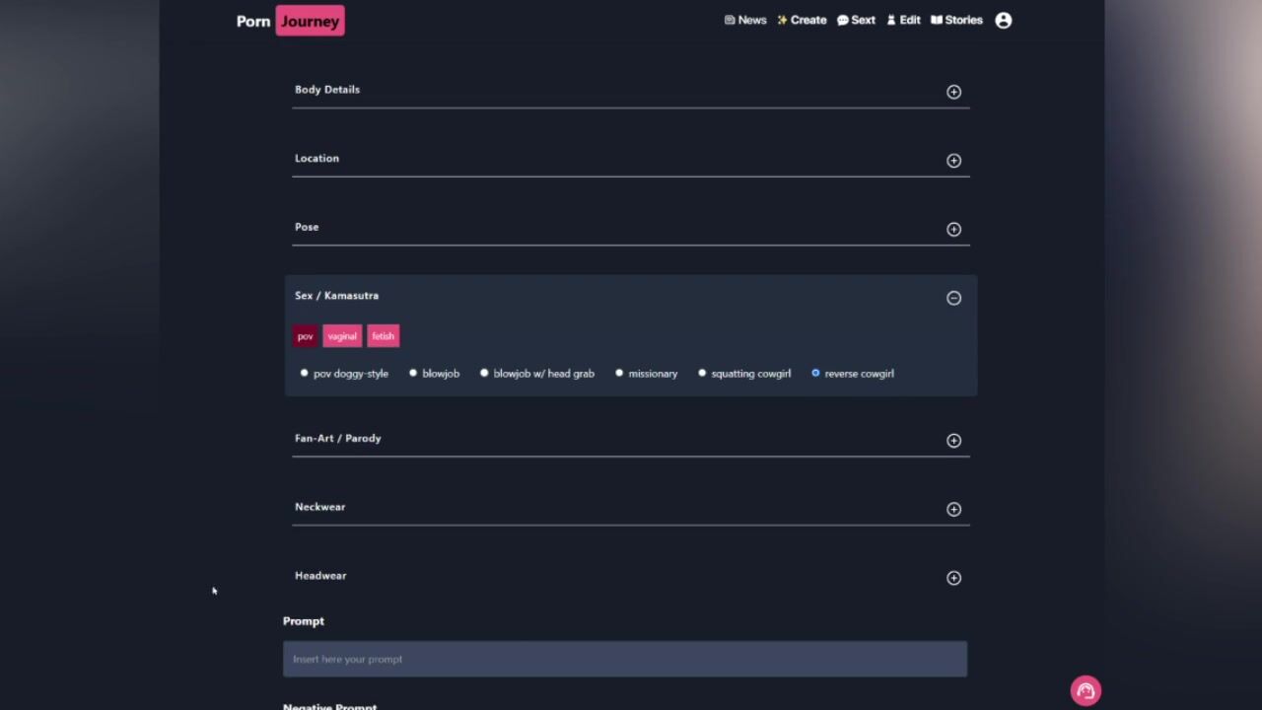Open the News menu item
Viewport: 1262px width, 710px height.
coord(745,20)
